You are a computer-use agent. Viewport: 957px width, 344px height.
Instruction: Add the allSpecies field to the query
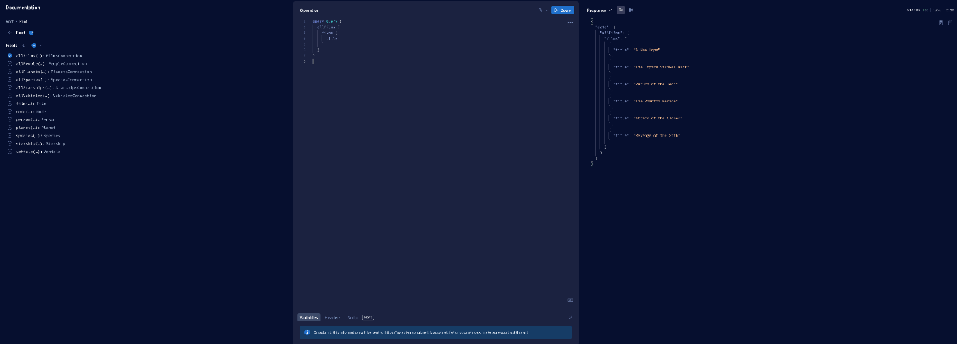click(10, 80)
